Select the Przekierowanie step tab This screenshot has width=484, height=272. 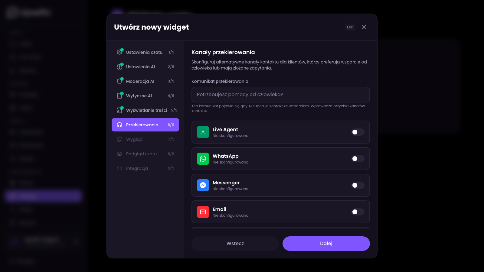146,125
